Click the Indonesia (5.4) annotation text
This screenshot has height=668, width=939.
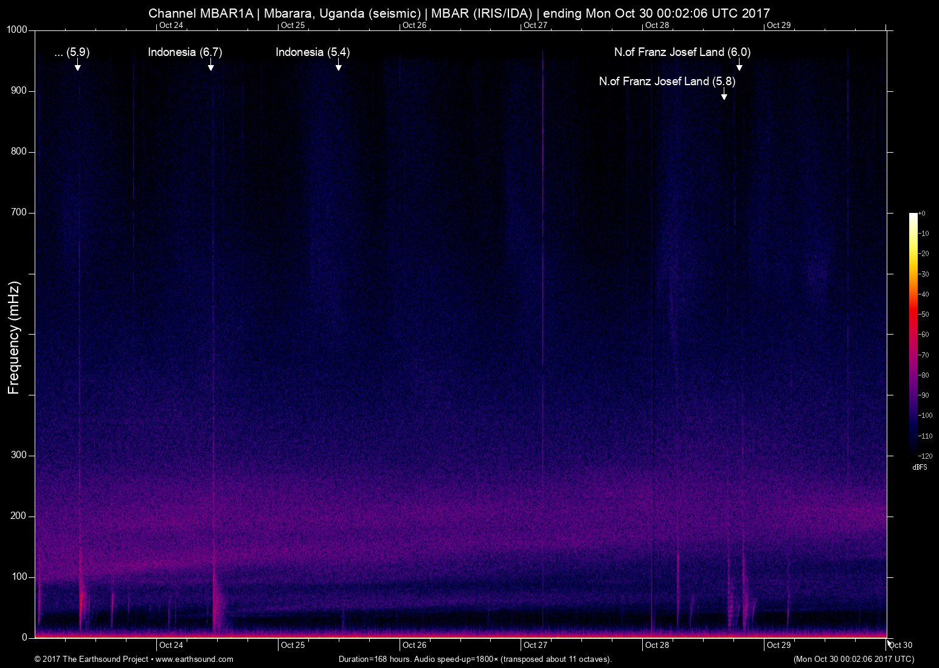(313, 52)
